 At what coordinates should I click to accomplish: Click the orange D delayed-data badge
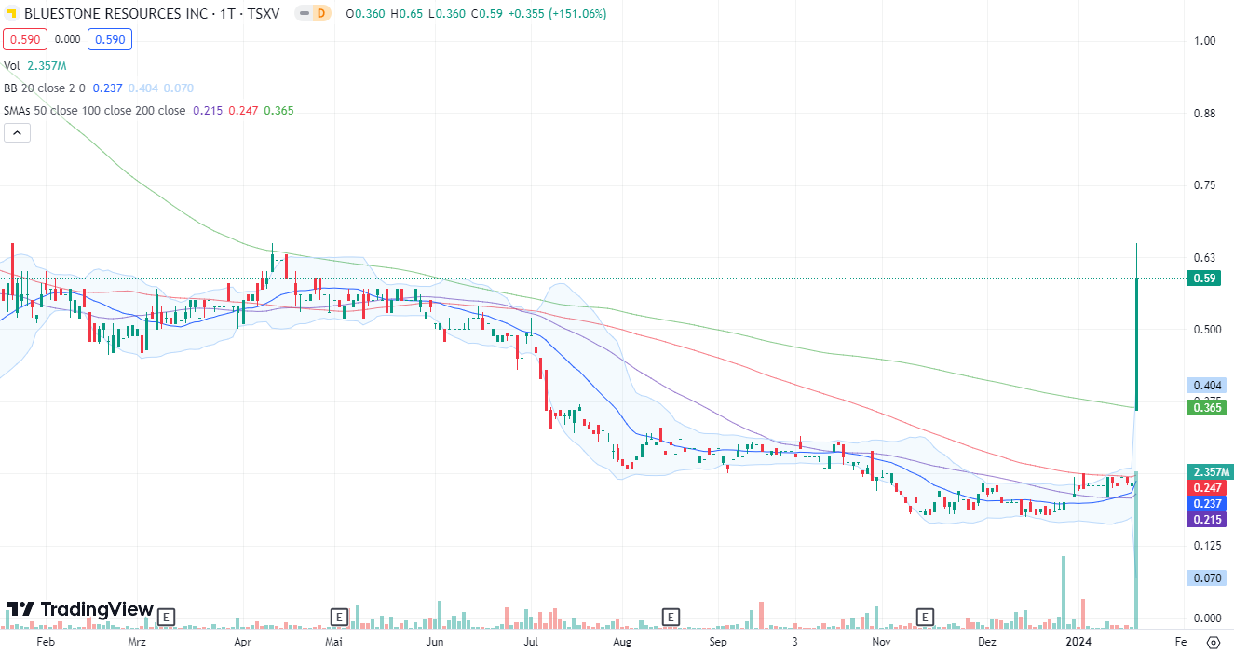click(320, 14)
